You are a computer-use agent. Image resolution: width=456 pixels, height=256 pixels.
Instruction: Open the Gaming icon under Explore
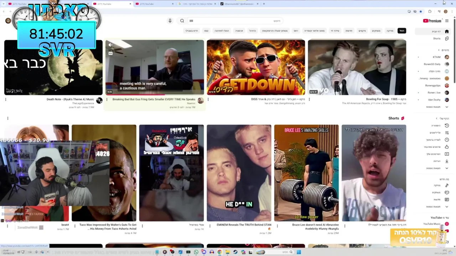point(447,192)
